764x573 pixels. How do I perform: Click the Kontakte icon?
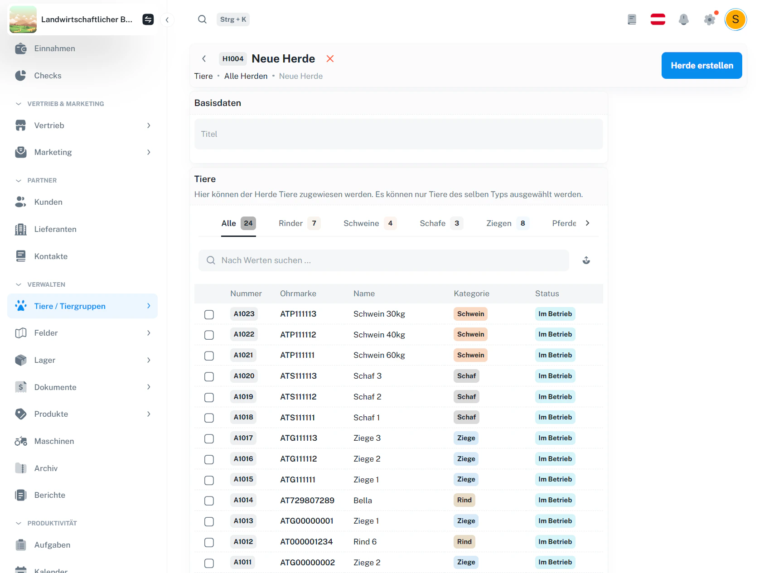pos(21,256)
